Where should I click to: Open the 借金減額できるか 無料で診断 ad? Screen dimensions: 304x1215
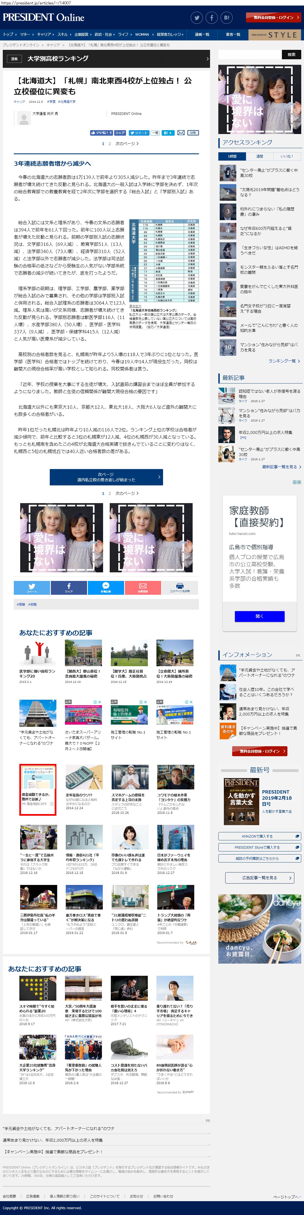coord(38,790)
